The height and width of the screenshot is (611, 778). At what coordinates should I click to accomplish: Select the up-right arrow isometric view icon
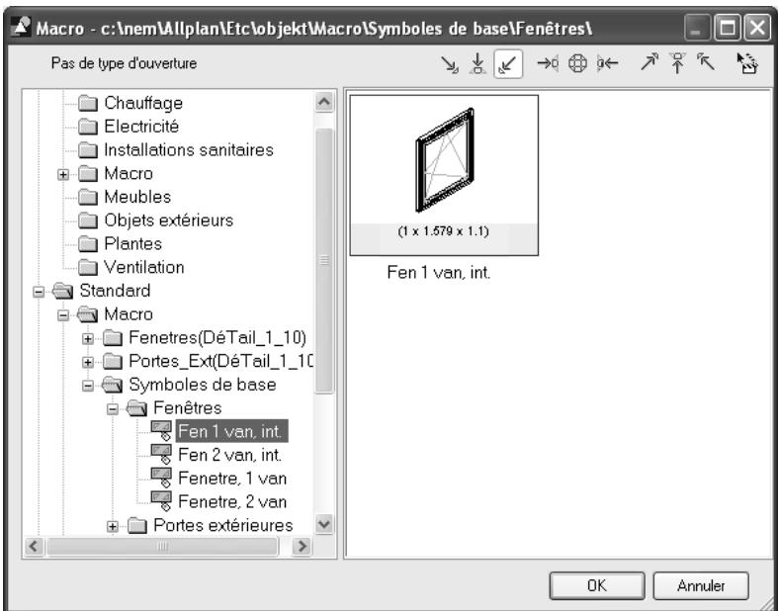[x=649, y=62]
